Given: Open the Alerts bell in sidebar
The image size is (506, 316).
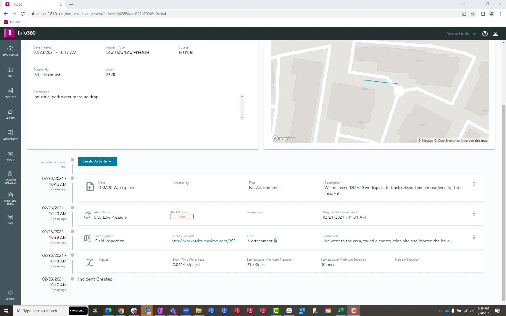Looking at the screenshot, I should point(10,114).
